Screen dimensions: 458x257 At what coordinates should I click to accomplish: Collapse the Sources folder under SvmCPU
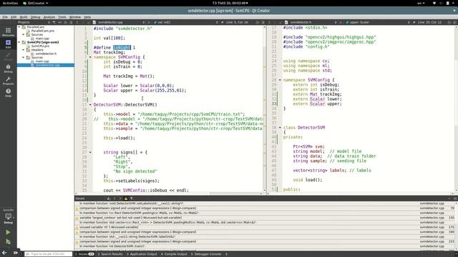pos(24,57)
